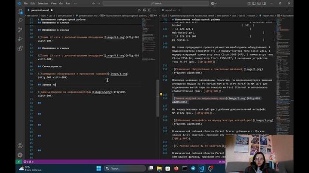
Task: Open 'presentation' folder breadcrumb in left editor
Action: 65,16
